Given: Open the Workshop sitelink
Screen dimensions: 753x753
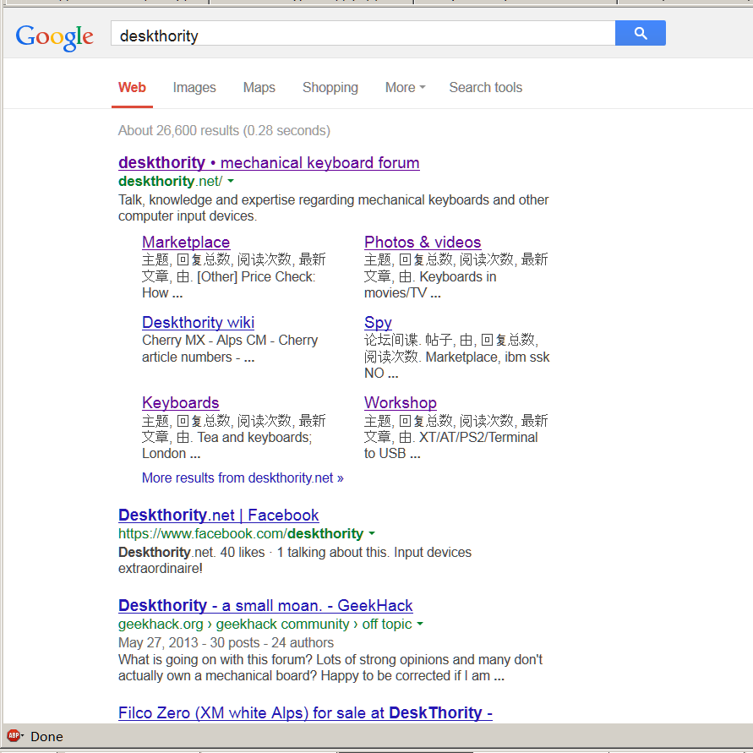Looking at the screenshot, I should (400, 402).
